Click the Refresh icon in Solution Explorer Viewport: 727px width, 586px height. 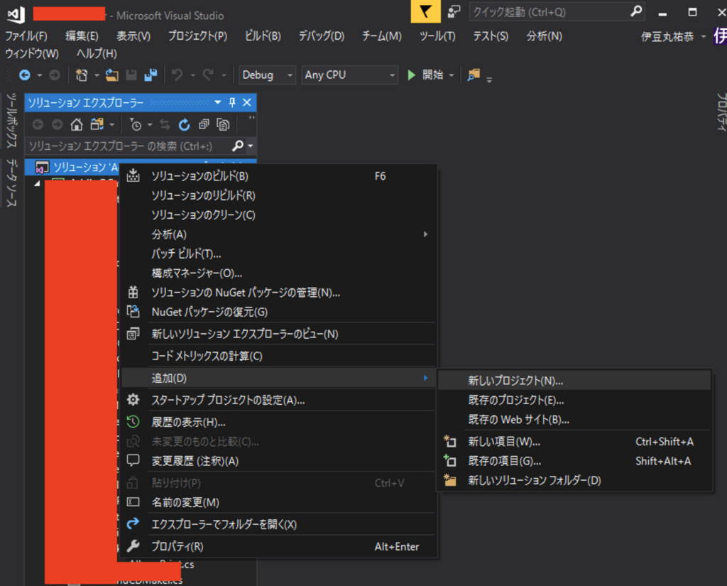184,124
